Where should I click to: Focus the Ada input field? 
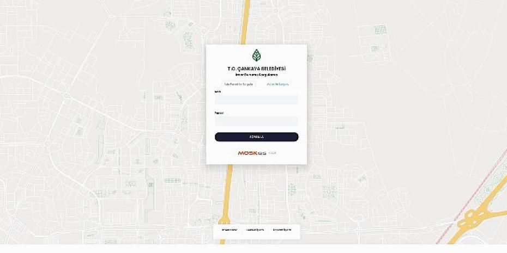[x=256, y=100]
